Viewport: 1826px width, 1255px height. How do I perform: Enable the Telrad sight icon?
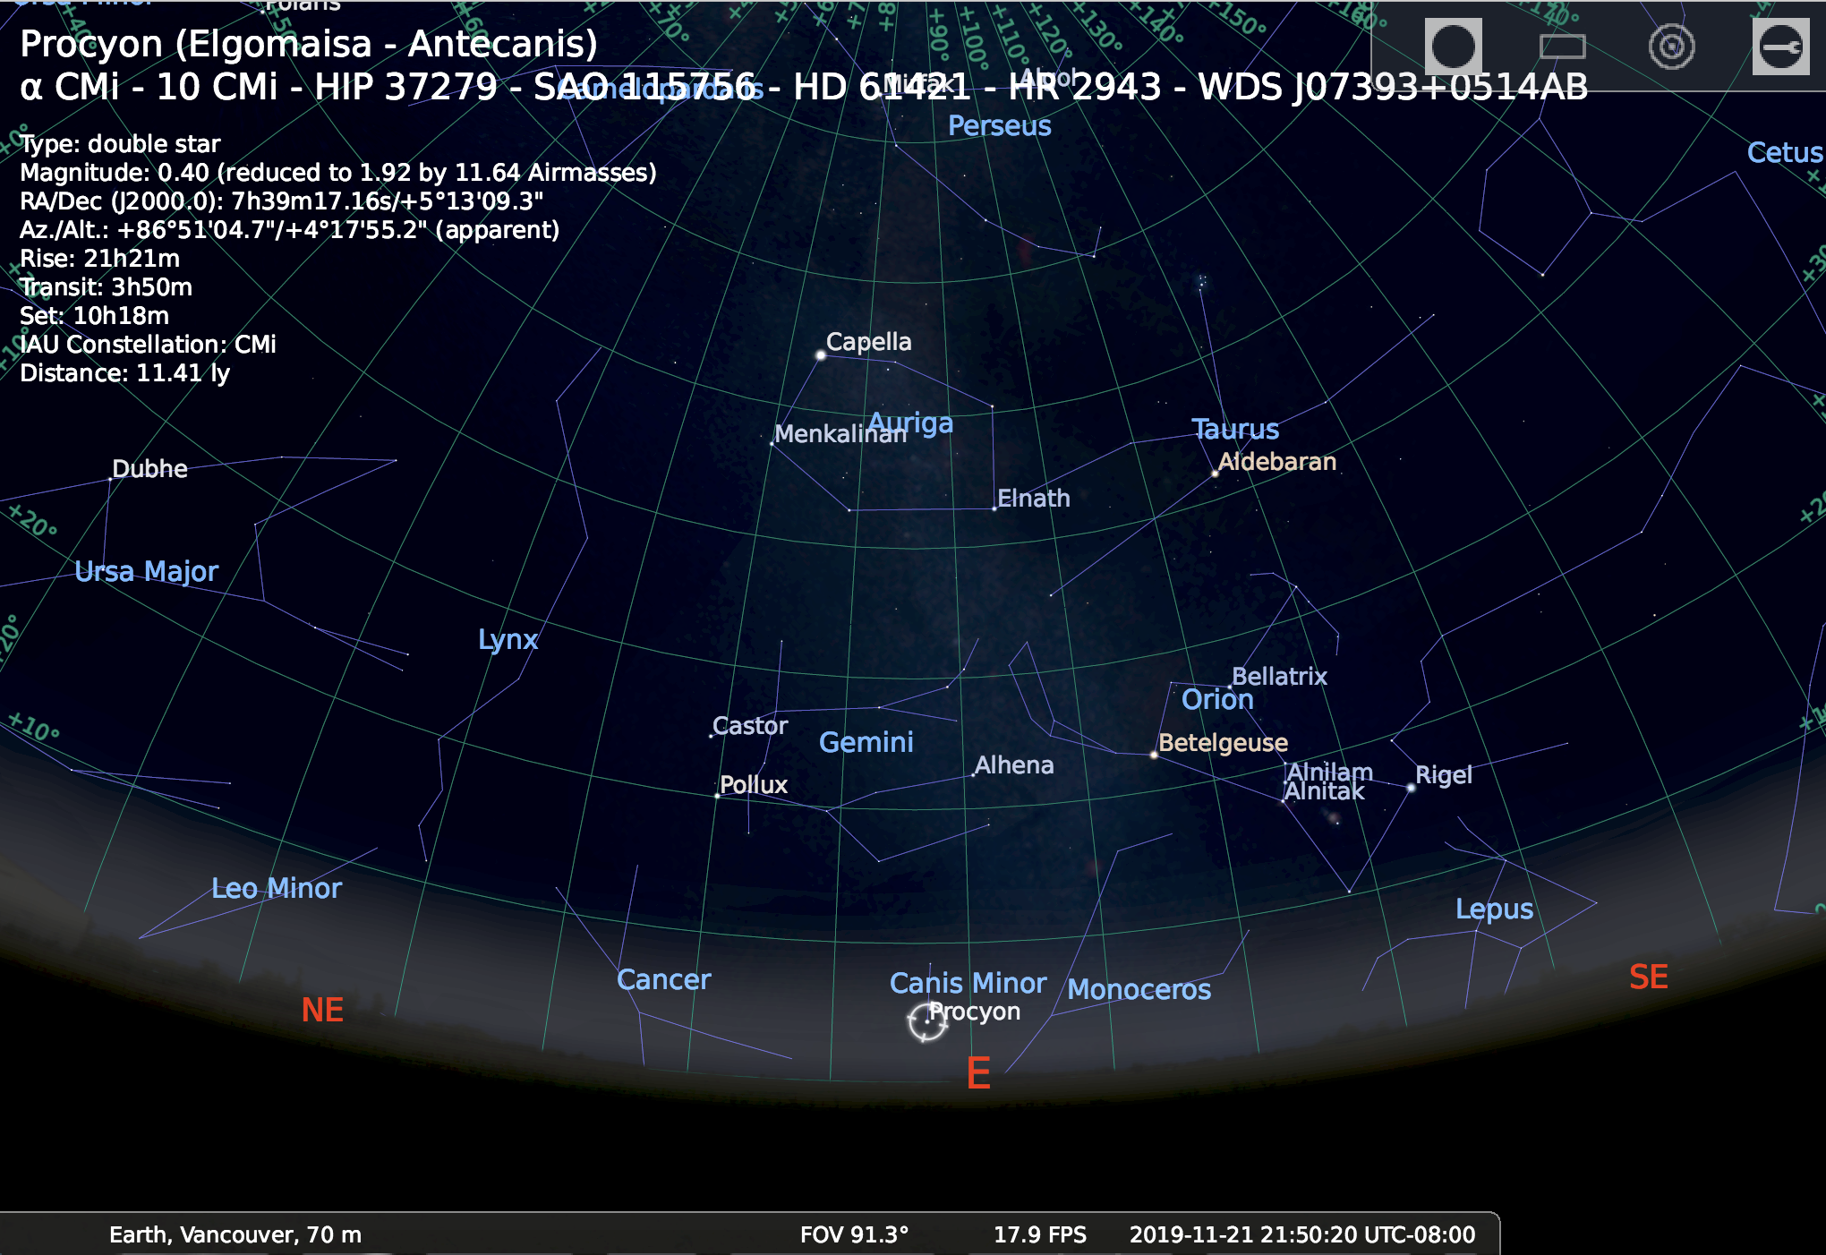(x=1671, y=47)
